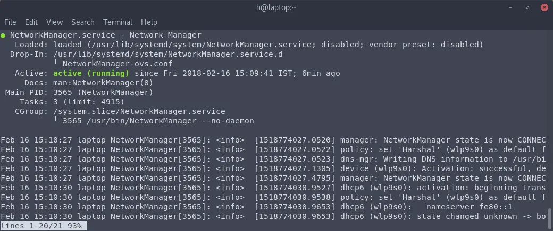The image size is (553, 231).
Task: Open the Search menu
Action: 83,22
